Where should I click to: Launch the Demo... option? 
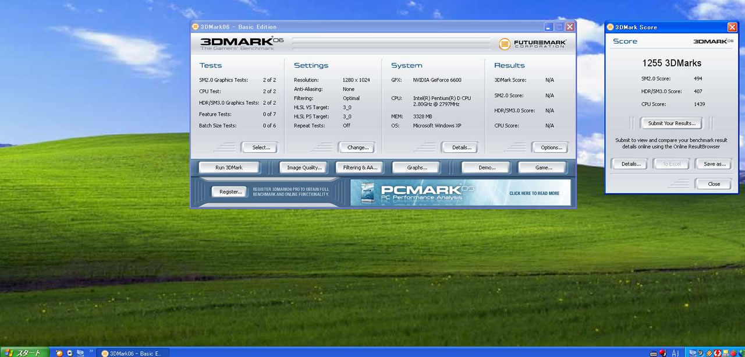[x=487, y=168]
